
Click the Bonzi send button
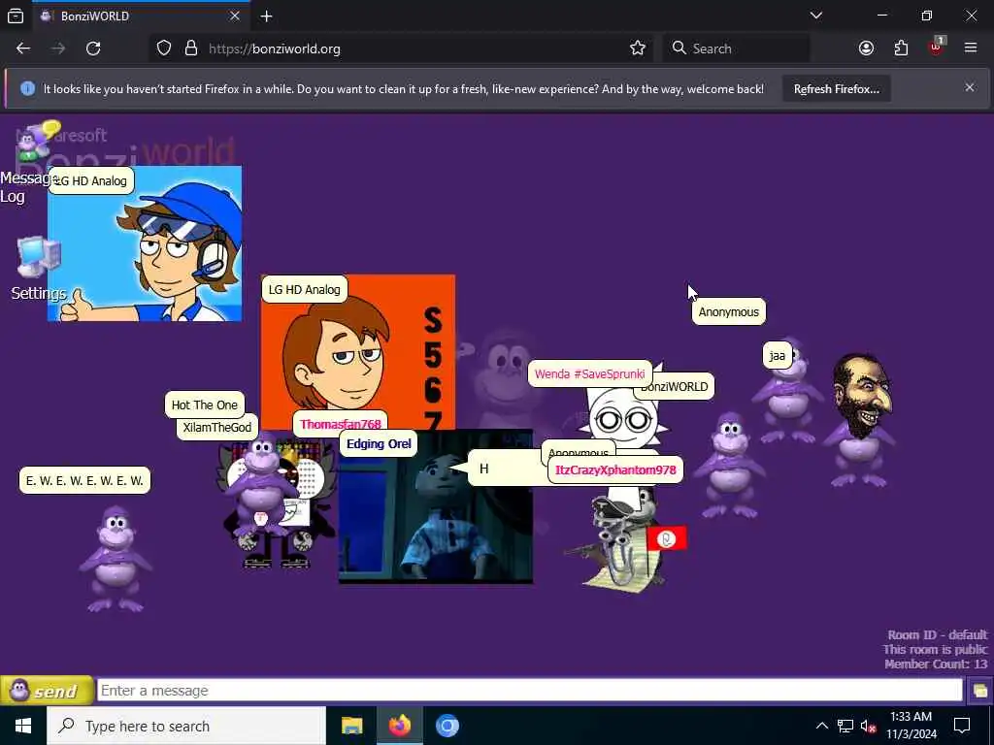47,691
